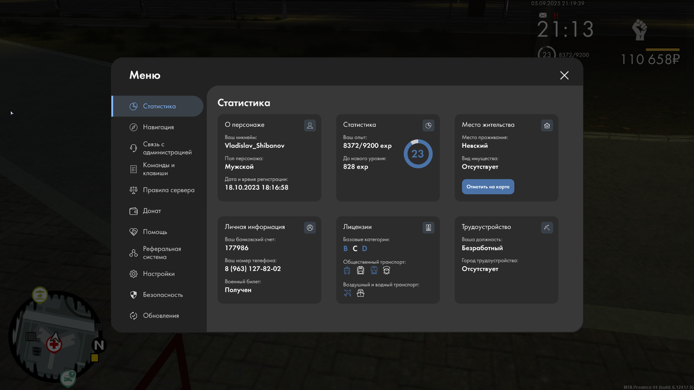
Task: Click the red cross hospital marker on minimap
Action: 54,344
